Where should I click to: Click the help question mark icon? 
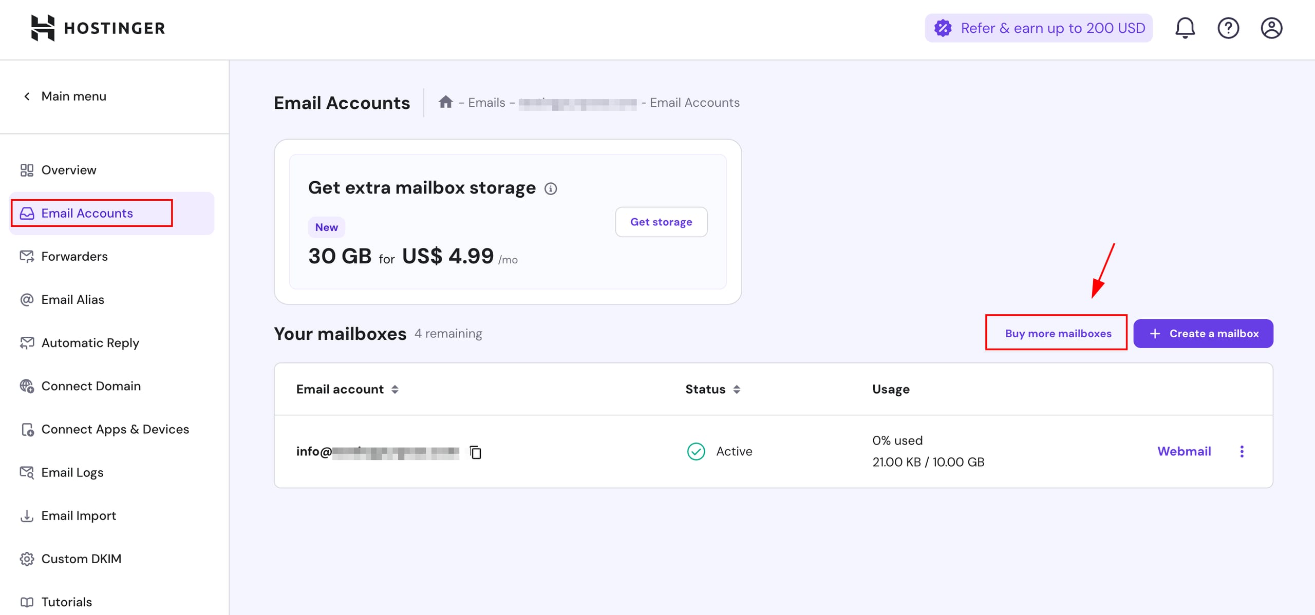coord(1228,28)
